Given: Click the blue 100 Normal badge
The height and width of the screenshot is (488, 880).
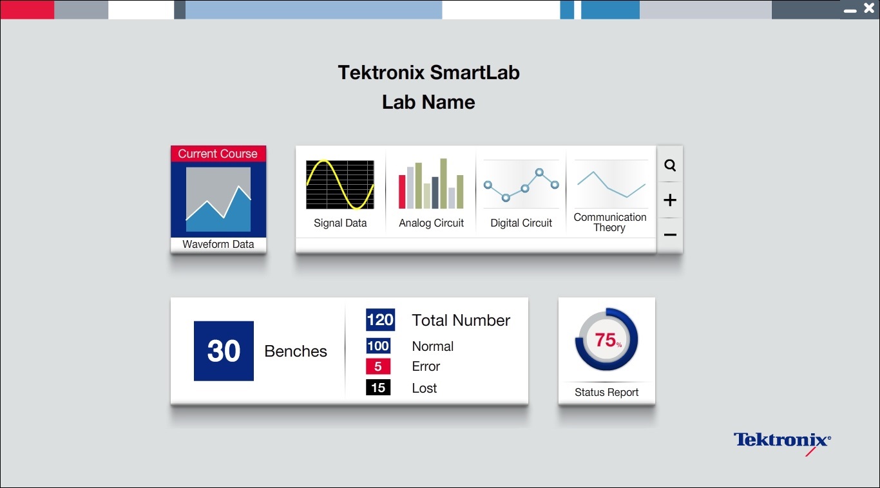Looking at the screenshot, I should [378, 346].
